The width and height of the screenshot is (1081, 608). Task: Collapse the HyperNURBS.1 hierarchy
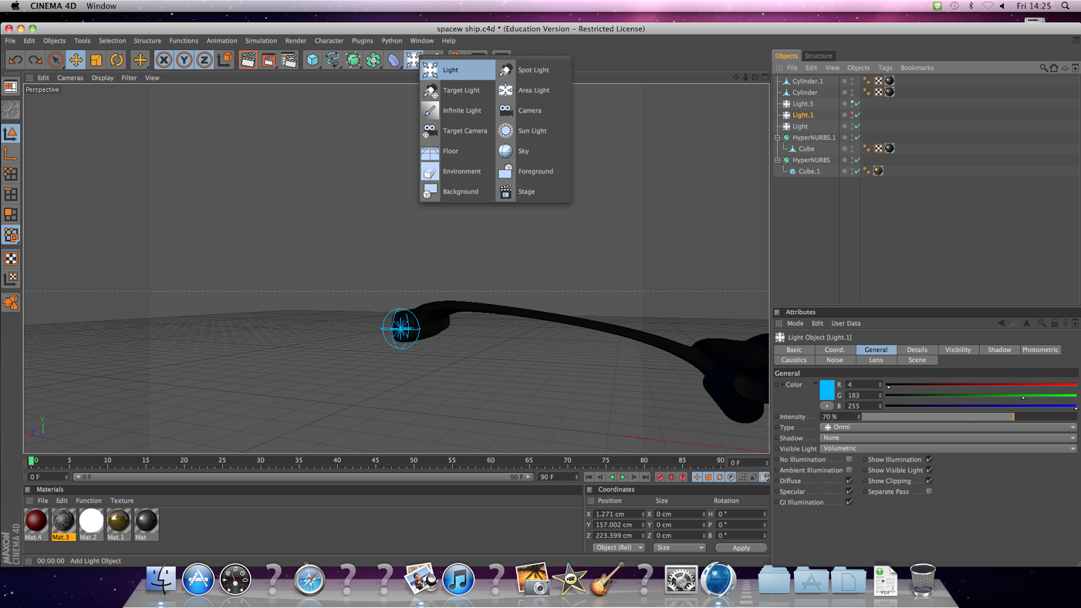[x=778, y=137]
